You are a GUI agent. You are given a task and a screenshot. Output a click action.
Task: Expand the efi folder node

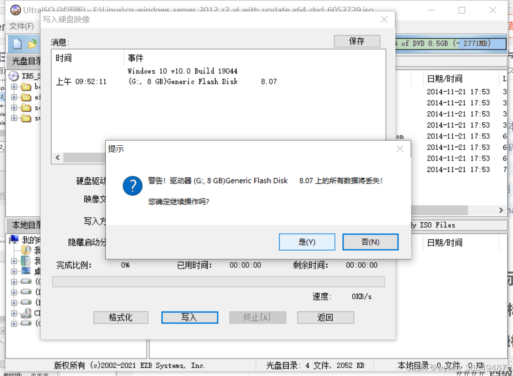tap(13, 98)
